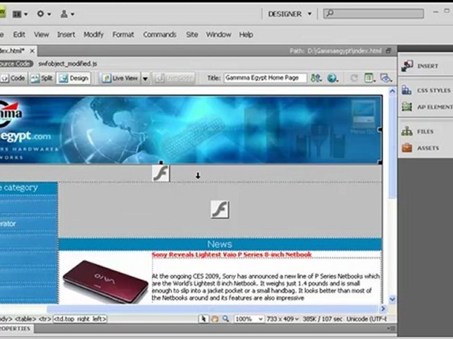Click the vertical scrollbar down arrow
This screenshot has width=453, height=339.
(392, 299)
